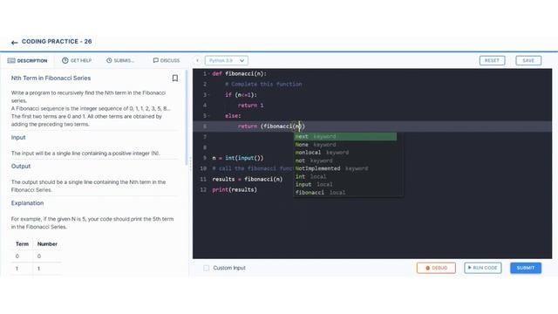This screenshot has height=314, width=558.
Task: Select the 'not' keyword suggestion
Action: click(x=345, y=160)
